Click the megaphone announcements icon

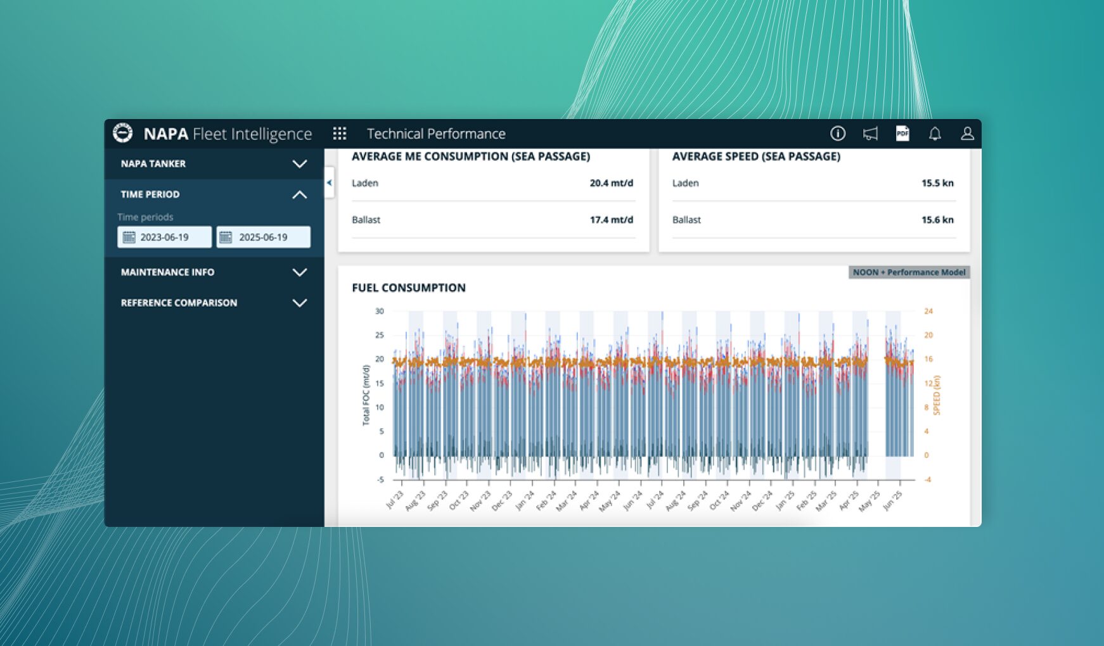pyautogui.click(x=870, y=134)
